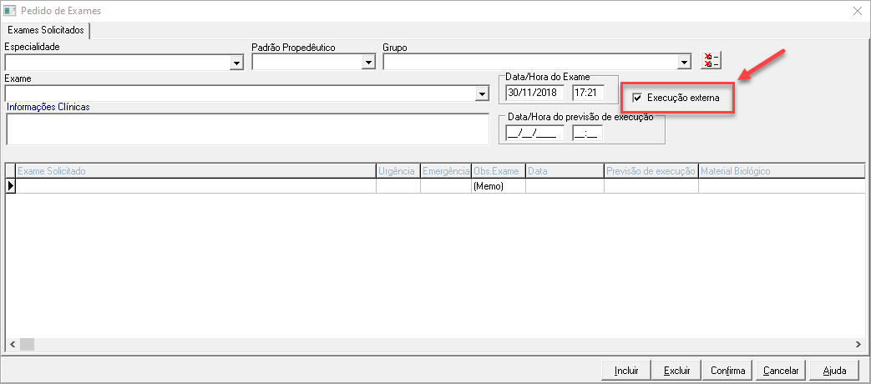Close the Pedido de Exames window
The width and height of the screenshot is (871, 384).
coord(857,11)
